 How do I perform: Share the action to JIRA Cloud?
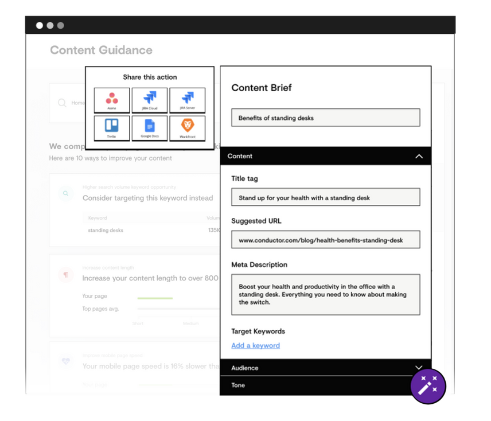point(150,100)
